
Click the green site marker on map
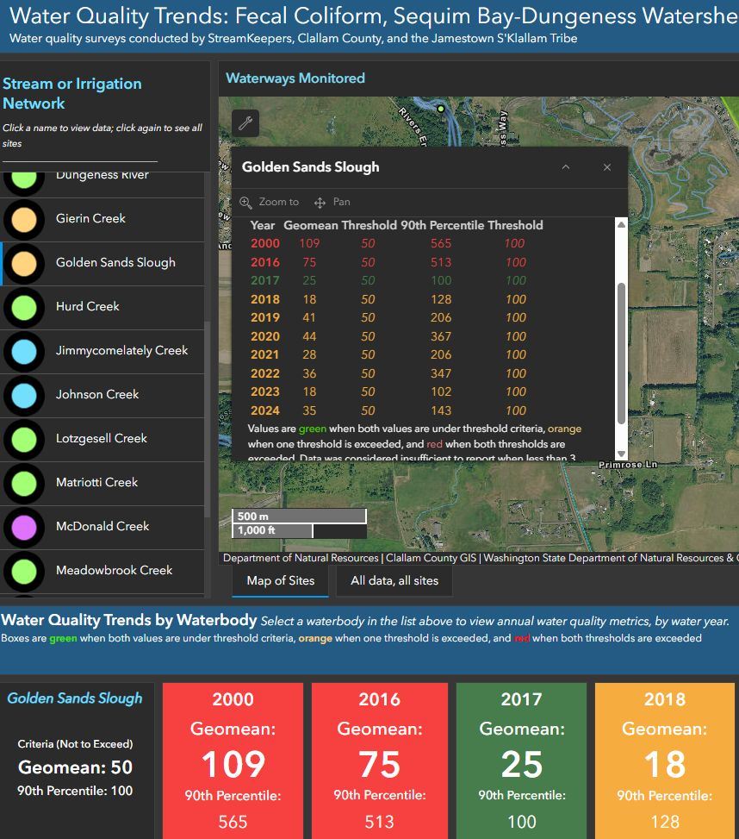pos(441,109)
